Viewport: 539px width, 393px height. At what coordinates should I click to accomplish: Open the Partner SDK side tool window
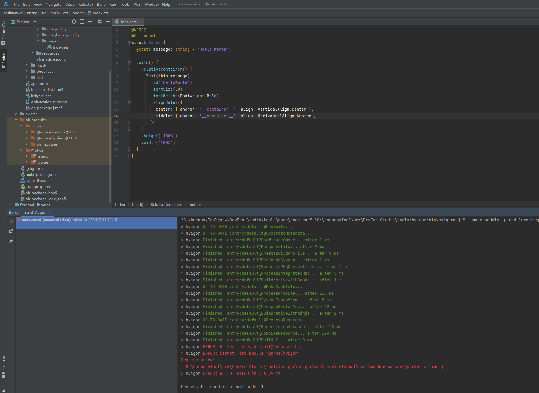click(3, 32)
